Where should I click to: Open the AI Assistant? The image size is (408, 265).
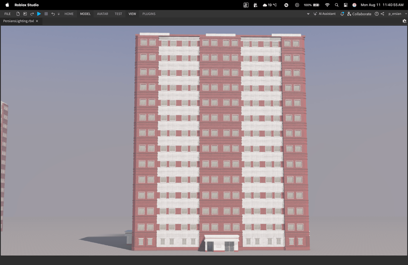tap(324, 14)
